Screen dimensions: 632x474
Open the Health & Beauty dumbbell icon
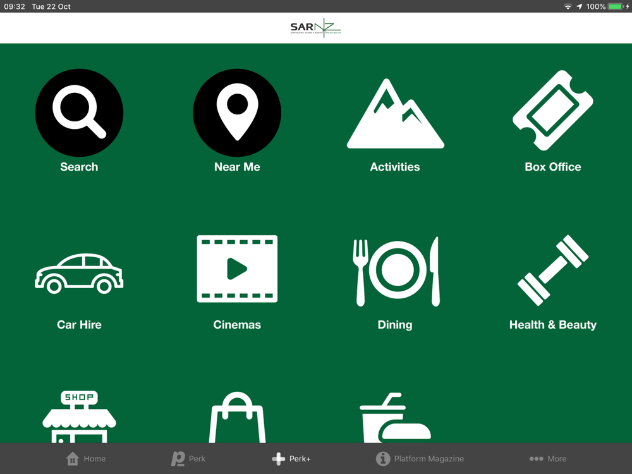tap(553, 270)
